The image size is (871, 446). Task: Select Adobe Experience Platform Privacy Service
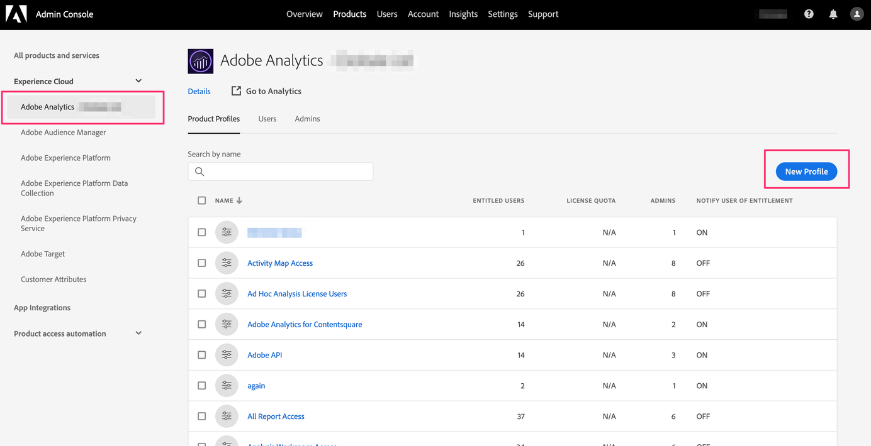tap(79, 224)
